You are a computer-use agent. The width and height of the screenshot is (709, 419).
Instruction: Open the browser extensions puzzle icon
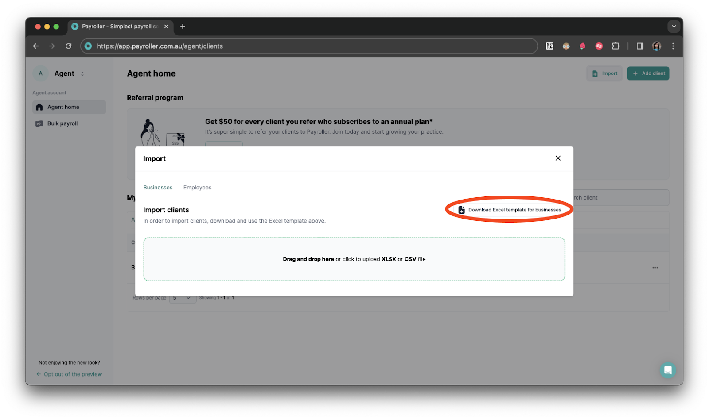616,46
